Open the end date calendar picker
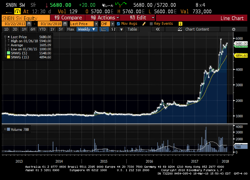Image resolution: width=250 pixels, height=180 pixels. (65, 24)
